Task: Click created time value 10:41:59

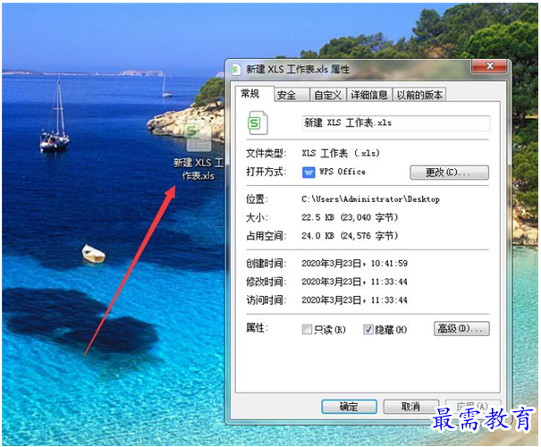Action: (x=389, y=264)
